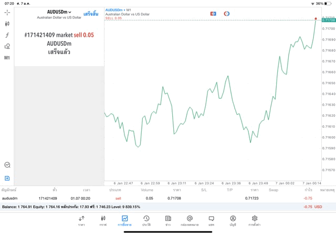This screenshot has height=235, width=336.
Task: Tap the blue เสร็จสิ้น done button
Action: coord(91,14)
